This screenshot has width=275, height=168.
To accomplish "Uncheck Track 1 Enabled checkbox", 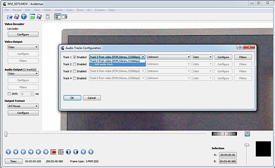I will point(75,57).
